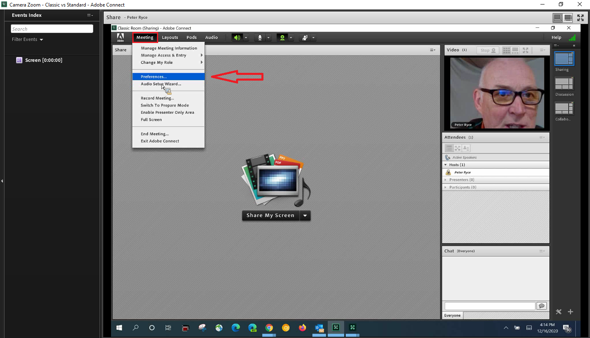Viewport: 590px width, 338px height.
Task: Open the Layouts menu
Action: [170, 37]
